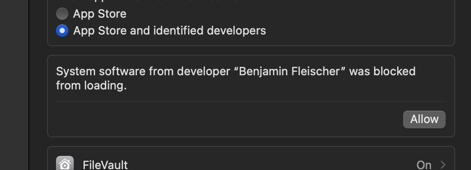Click the FileVault house lock icon
Screen dimensions: 471x170
coord(65,164)
